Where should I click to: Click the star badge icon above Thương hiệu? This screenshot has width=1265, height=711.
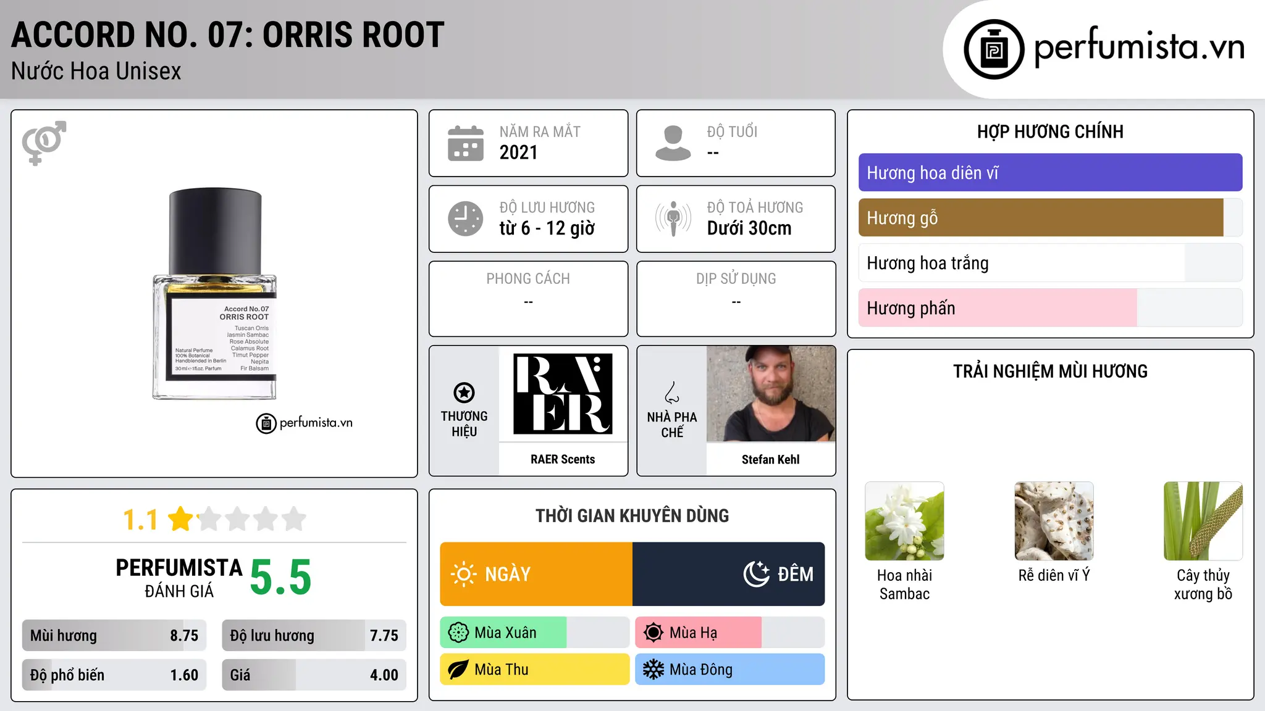click(x=464, y=393)
